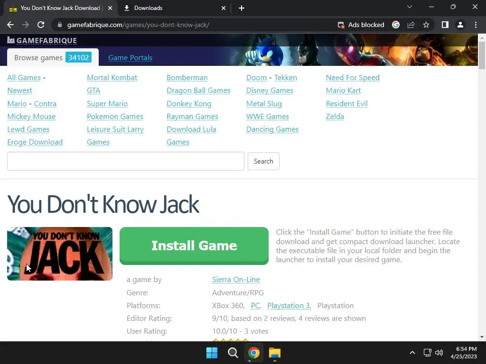Screen dimensions: 486x364
Task: Open the Disney Games link
Action: (x=270, y=91)
